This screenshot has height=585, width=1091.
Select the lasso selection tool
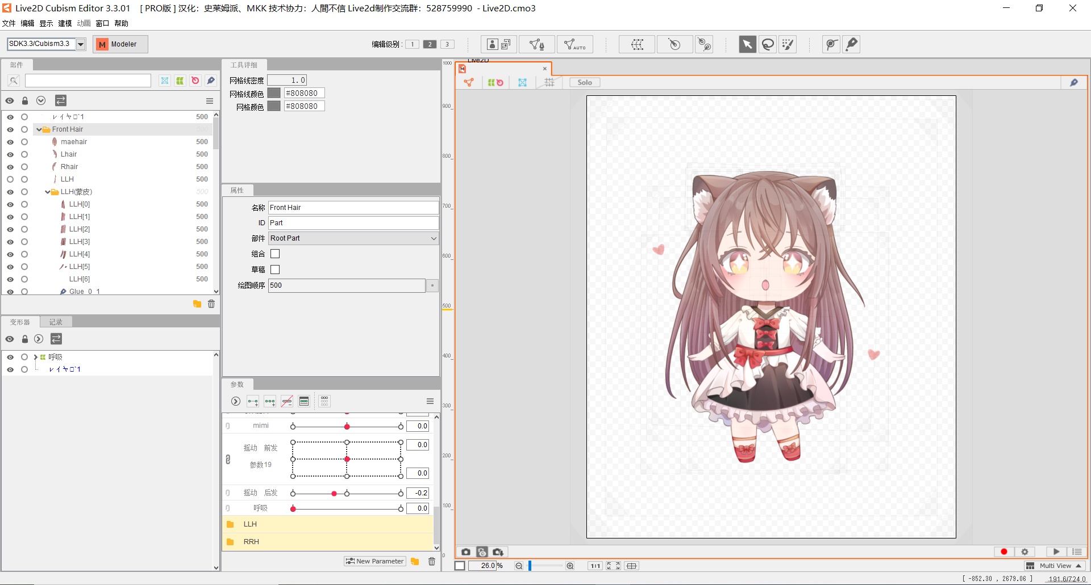(x=768, y=44)
